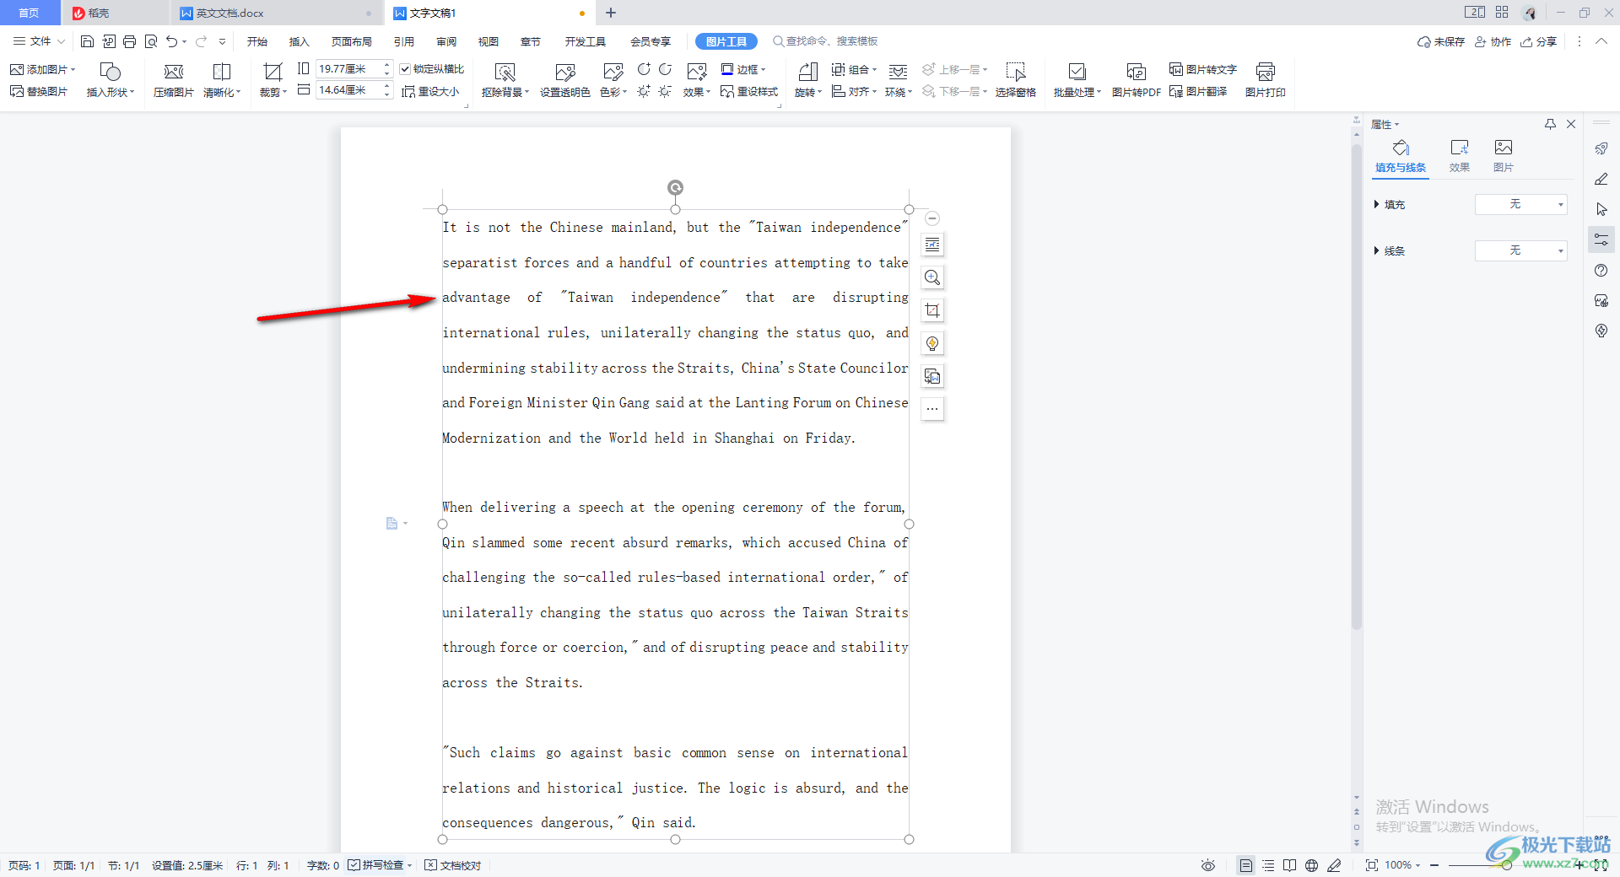Toggle reading mode book icon in status bar

[1290, 865]
